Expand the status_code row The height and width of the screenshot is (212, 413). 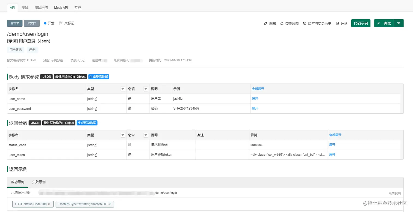(x=332, y=145)
